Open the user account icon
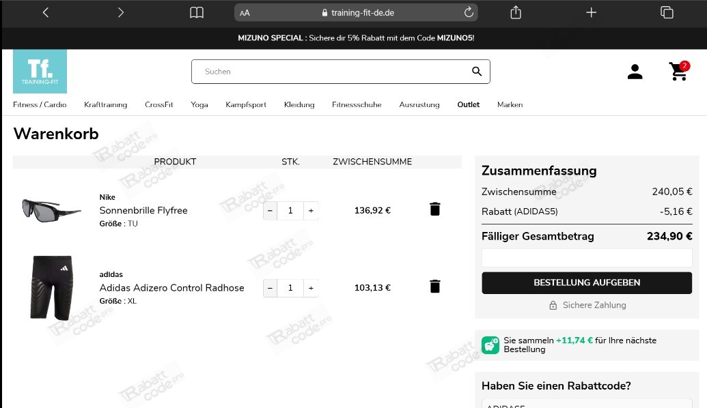Screen dimensions: 707x408 pos(635,72)
